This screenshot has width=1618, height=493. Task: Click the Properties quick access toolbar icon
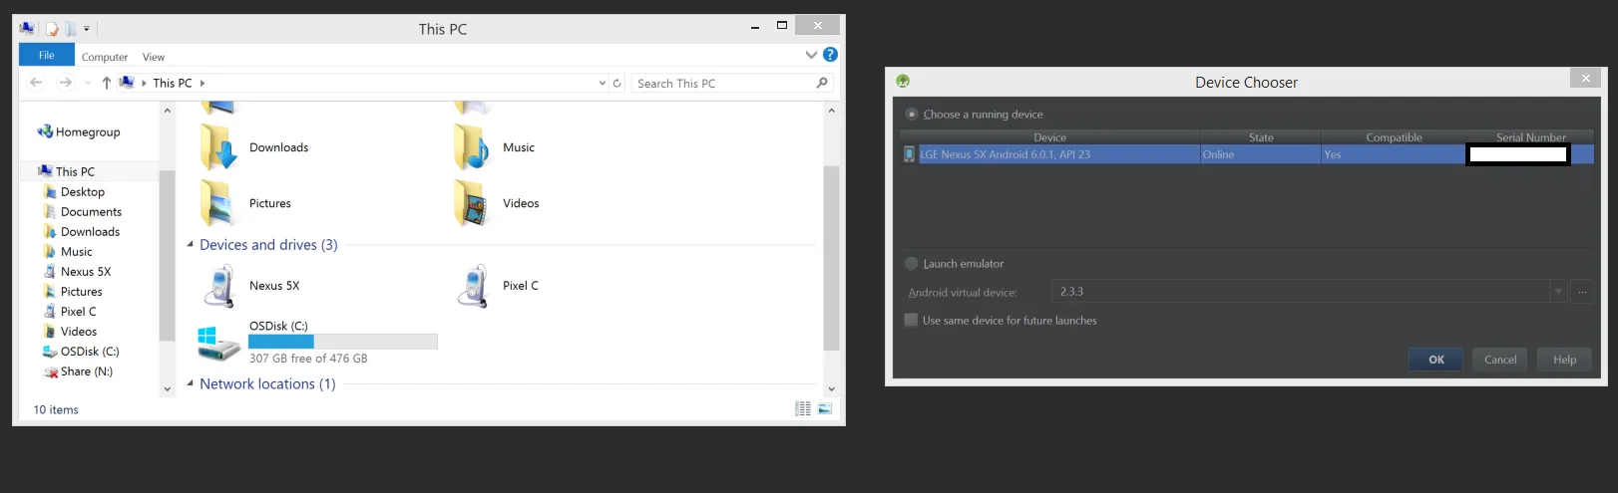click(52, 29)
